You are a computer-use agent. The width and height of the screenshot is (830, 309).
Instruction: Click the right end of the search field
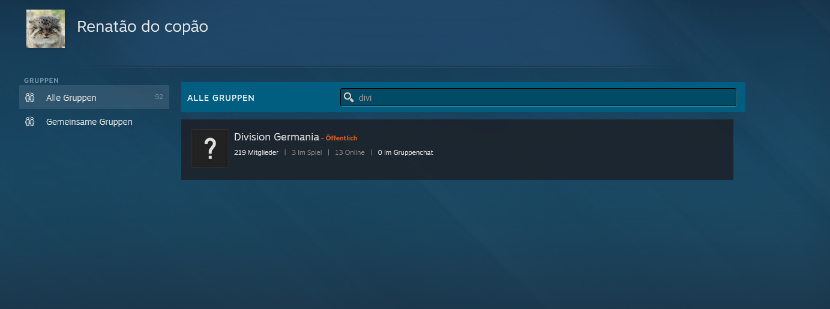pyautogui.click(x=720, y=97)
